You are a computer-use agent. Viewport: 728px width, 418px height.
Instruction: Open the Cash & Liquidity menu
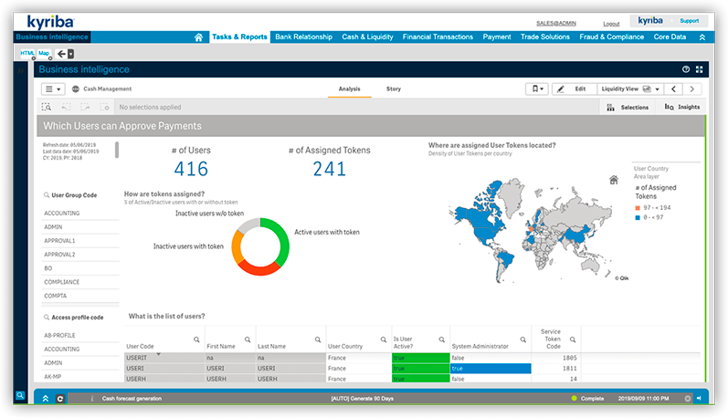coord(367,37)
